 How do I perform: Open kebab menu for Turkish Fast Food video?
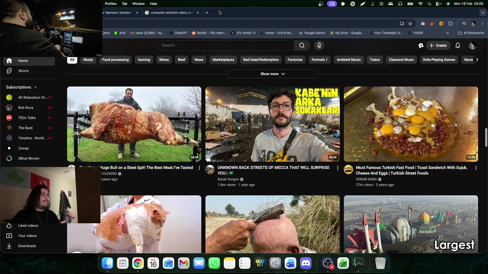[x=476, y=168]
